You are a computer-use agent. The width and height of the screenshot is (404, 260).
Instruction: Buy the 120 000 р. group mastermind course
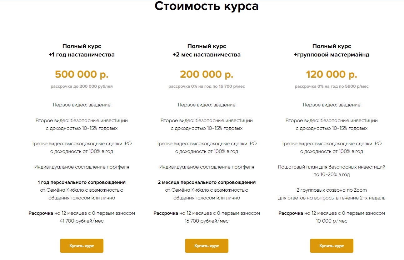[x=332, y=246]
